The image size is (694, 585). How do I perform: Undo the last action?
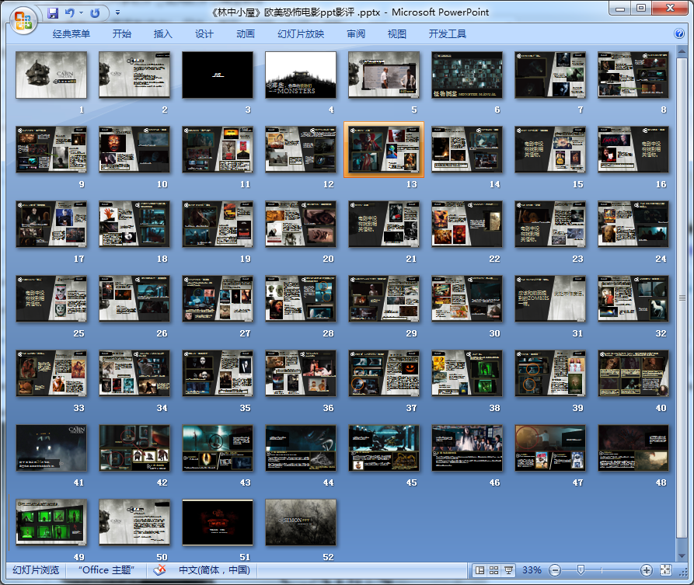[x=69, y=13]
